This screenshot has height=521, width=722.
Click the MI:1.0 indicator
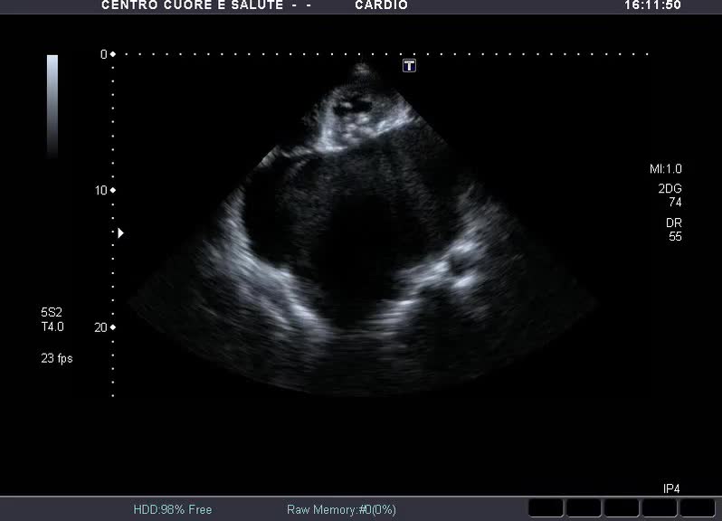[666, 169]
